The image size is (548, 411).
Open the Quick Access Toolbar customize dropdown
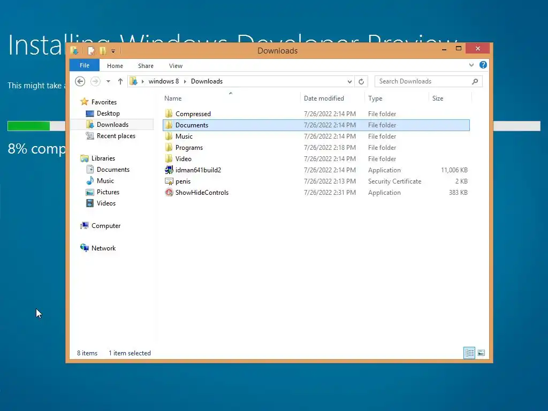(x=113, y=51)
